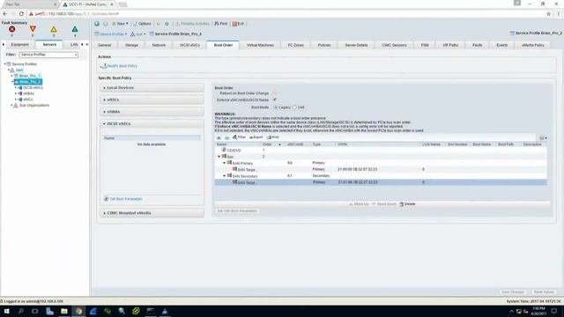Screen dimensions: 564x317
Task: Click the minor faults yellow icon
Action: (54, 29)
